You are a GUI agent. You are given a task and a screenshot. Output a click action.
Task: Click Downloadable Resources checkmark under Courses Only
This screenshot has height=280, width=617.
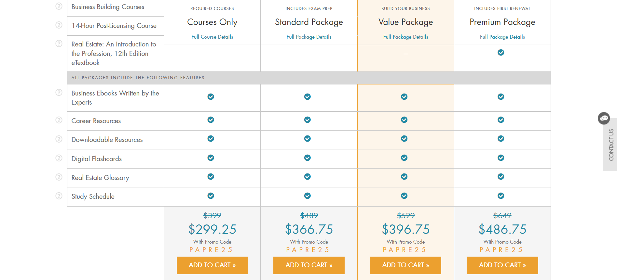211,139
